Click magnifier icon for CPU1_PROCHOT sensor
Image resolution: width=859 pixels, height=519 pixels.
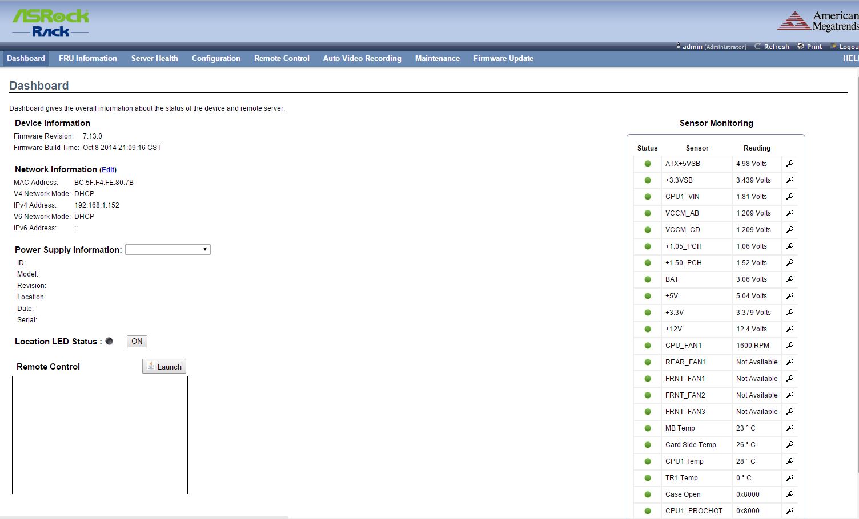(x=790, y=511)
